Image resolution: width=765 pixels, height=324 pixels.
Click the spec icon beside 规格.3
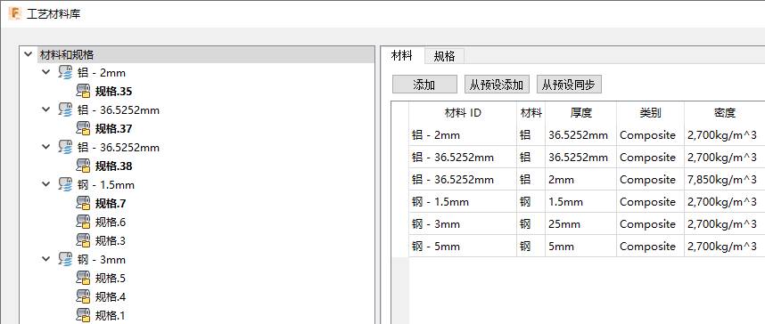tap(84, 240)
